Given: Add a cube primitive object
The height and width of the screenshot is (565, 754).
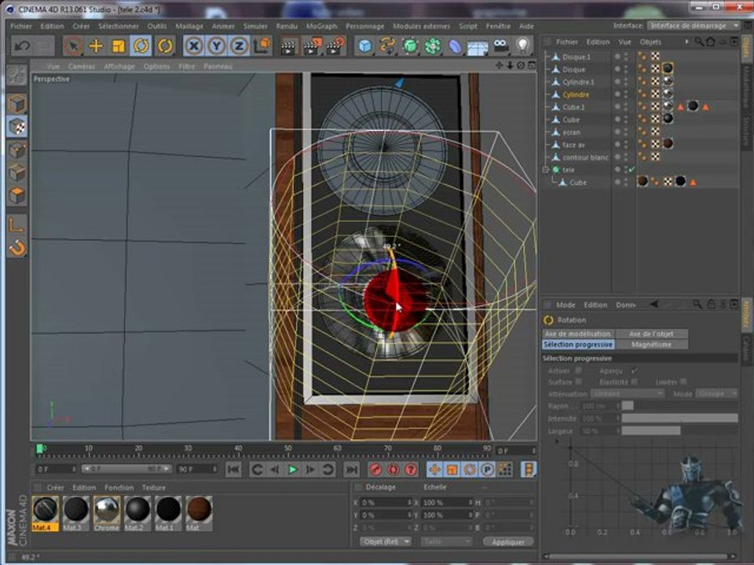Looking at the screenshot, I should pyautogui.click(x=365, y=46).
